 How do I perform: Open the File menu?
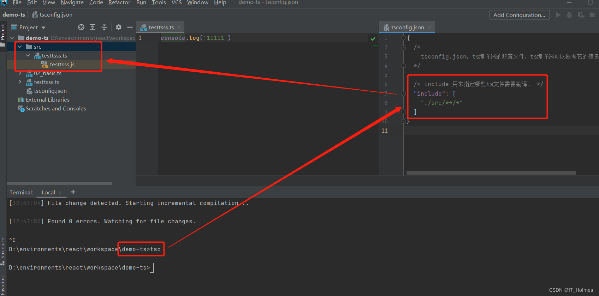(x=17, y=2)
